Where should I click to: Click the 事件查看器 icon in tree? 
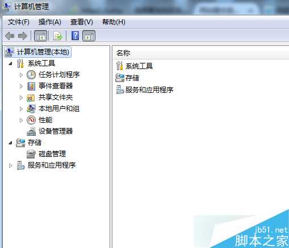[31, 86]
